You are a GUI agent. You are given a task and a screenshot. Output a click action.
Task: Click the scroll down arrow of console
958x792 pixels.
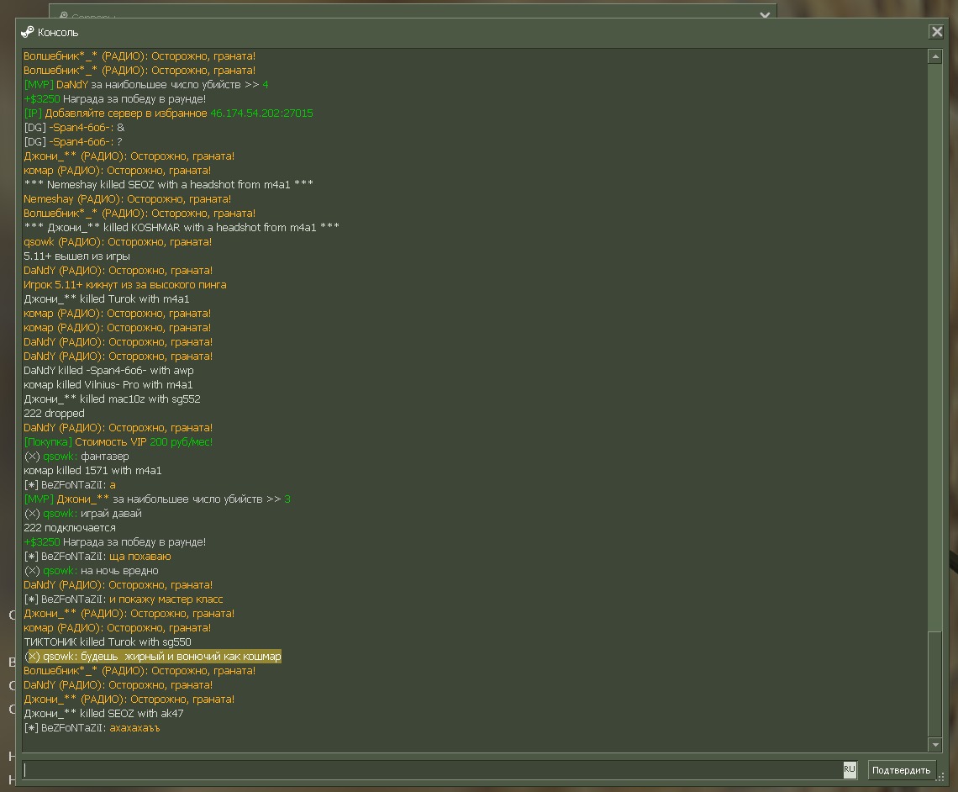click(x=934, y=744)
